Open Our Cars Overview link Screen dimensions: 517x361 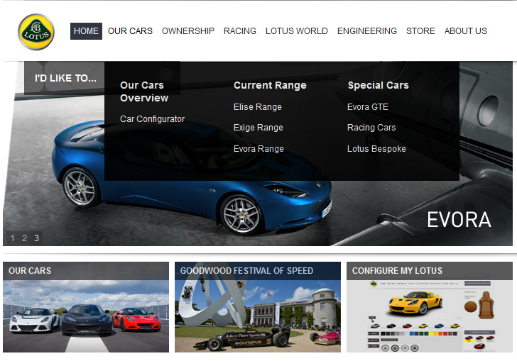pos(144,91)
